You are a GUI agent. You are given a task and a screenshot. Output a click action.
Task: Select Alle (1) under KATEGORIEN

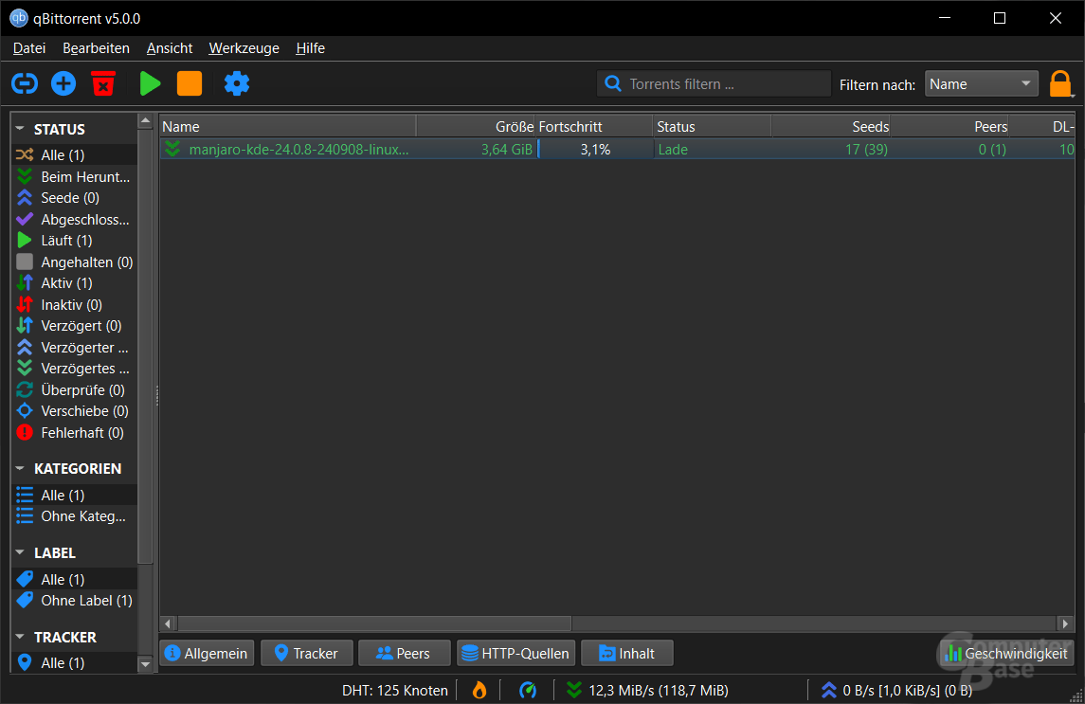coord(75,495)
